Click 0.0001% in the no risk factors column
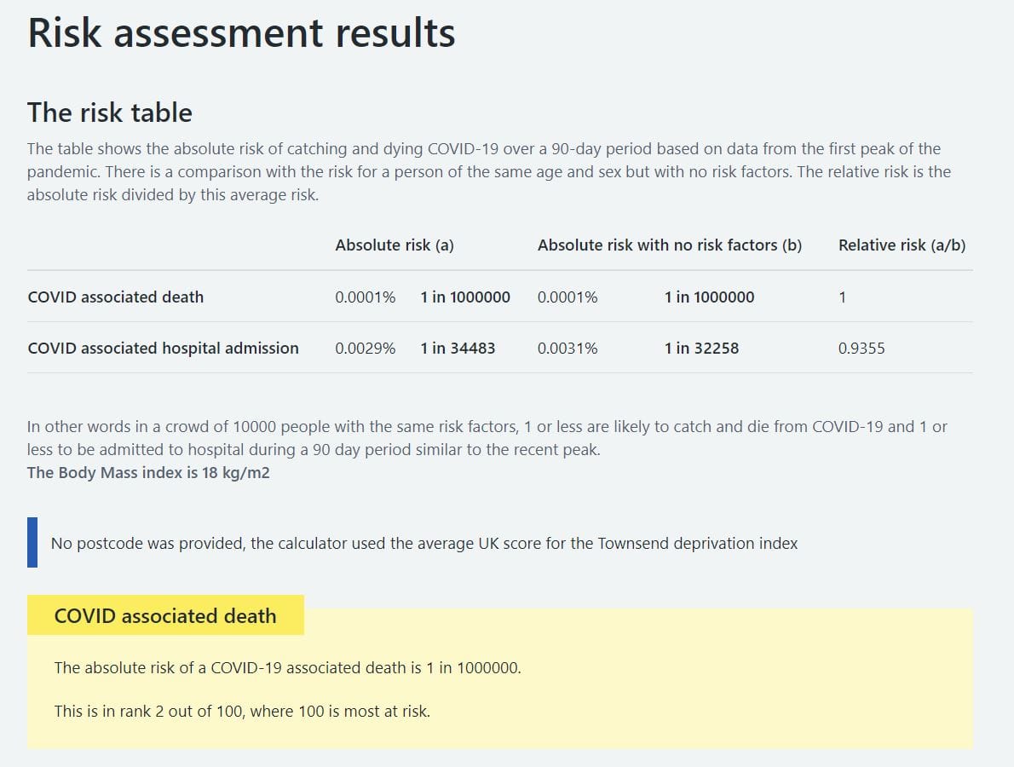Screen dimensions: 1014x767 click(x=567, y=297)
